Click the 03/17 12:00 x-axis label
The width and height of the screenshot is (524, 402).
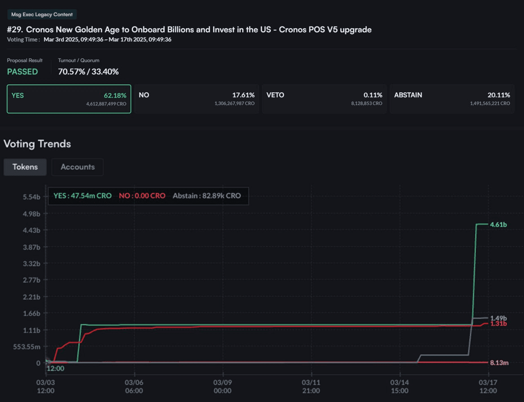(x=488, y=386)
